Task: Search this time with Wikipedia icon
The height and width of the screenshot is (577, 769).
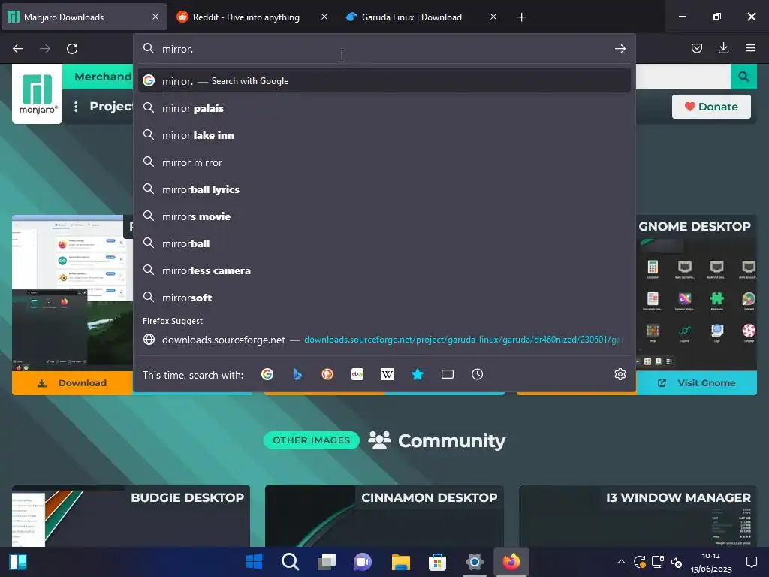Action: pos(388,374)
